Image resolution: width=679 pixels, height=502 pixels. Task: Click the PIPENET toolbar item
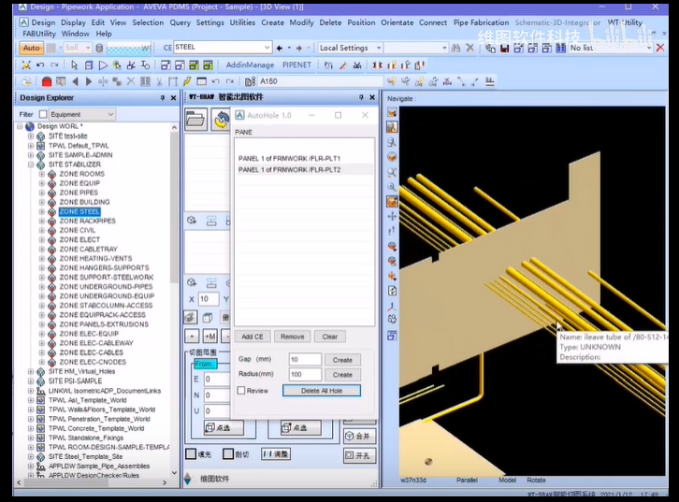click(x=296, y=65)
